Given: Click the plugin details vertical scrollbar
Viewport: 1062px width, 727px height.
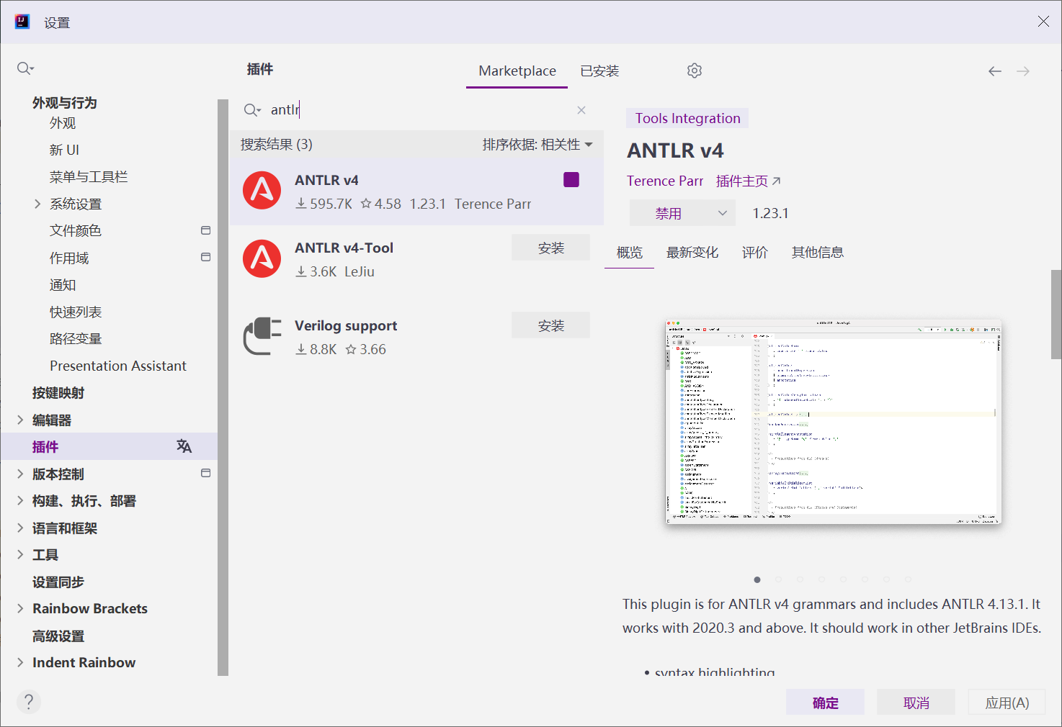Looking at the screenshot, I should (1056, 314).
